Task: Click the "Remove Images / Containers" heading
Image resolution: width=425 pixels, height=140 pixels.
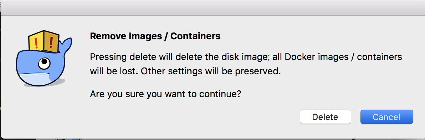Action: tap(155, 36)
